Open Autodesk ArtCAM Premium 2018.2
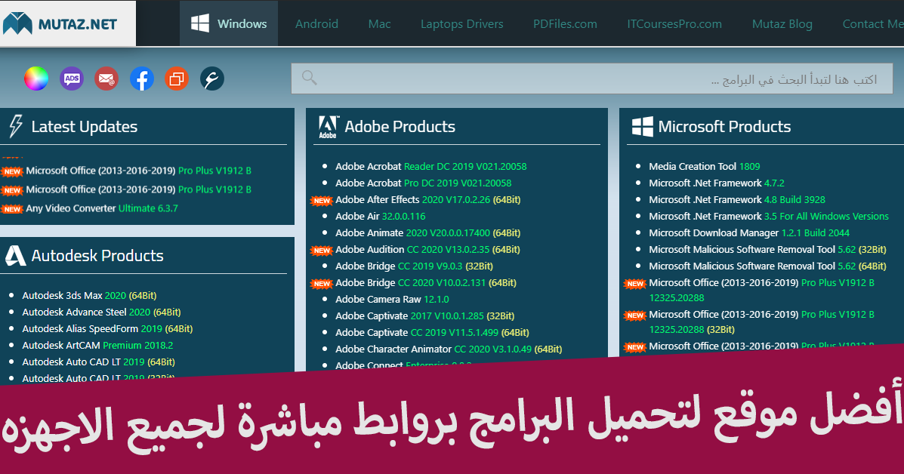Viewport: 904px width, 474px height. point(97,346)
